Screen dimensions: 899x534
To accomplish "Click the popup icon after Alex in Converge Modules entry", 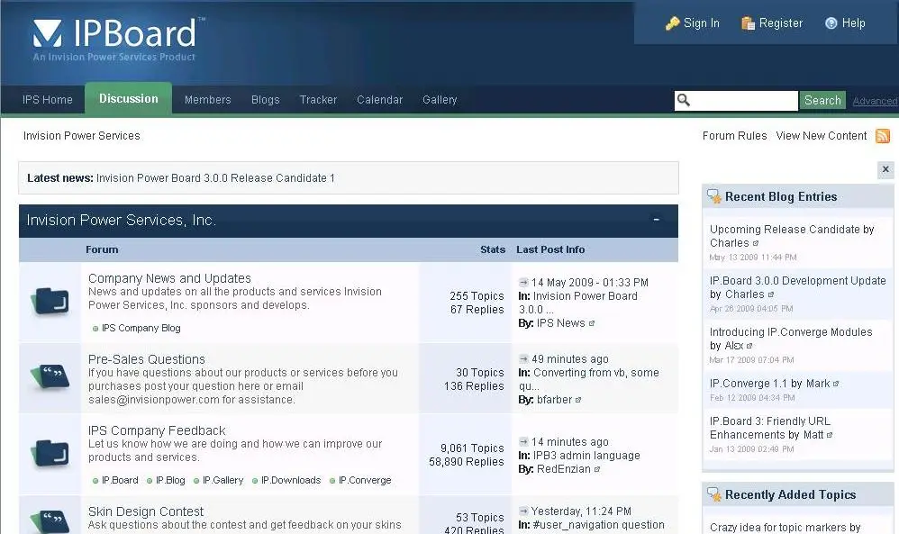I will pos(749,346).
